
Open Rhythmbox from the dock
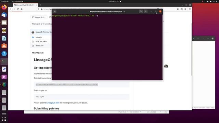[x=4, y=30]
